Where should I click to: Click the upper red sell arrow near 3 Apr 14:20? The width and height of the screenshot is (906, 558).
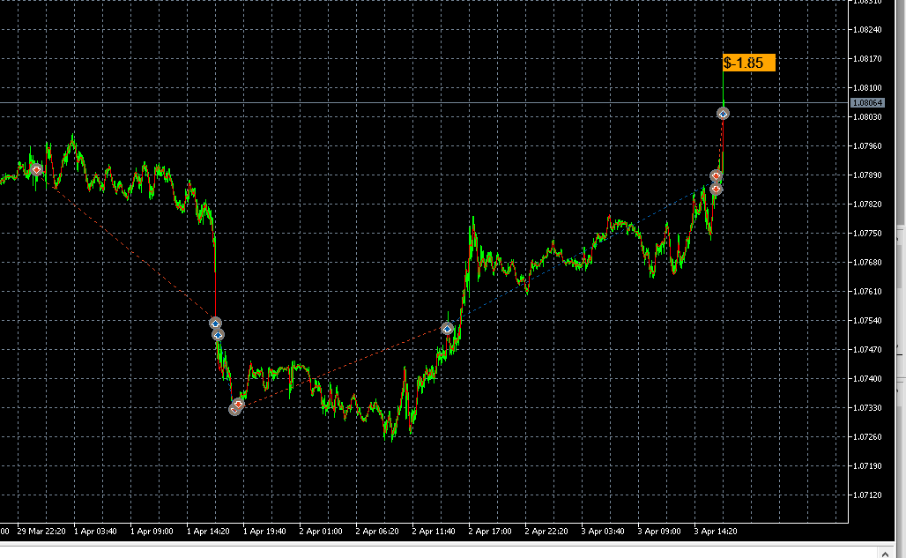tap(717, 175)
